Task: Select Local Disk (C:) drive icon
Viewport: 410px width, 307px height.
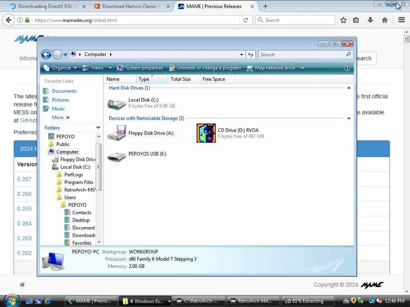Action: click(117, 104)
